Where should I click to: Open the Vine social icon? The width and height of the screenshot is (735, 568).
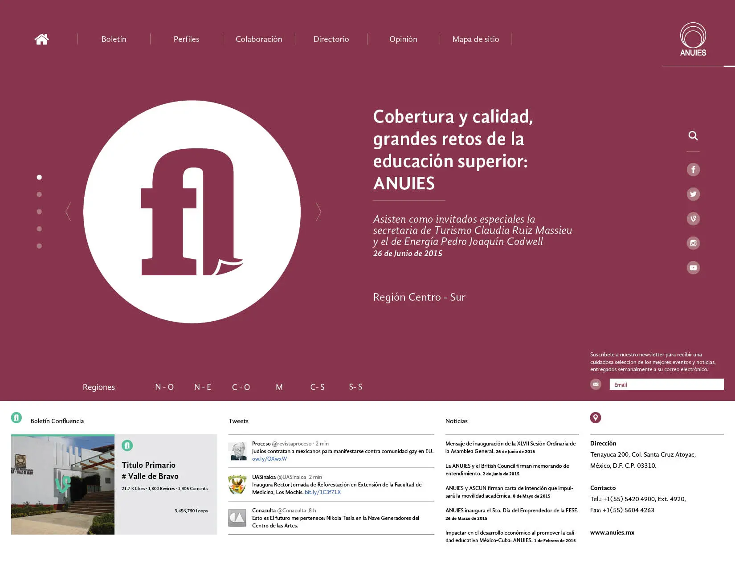[693, 219]
